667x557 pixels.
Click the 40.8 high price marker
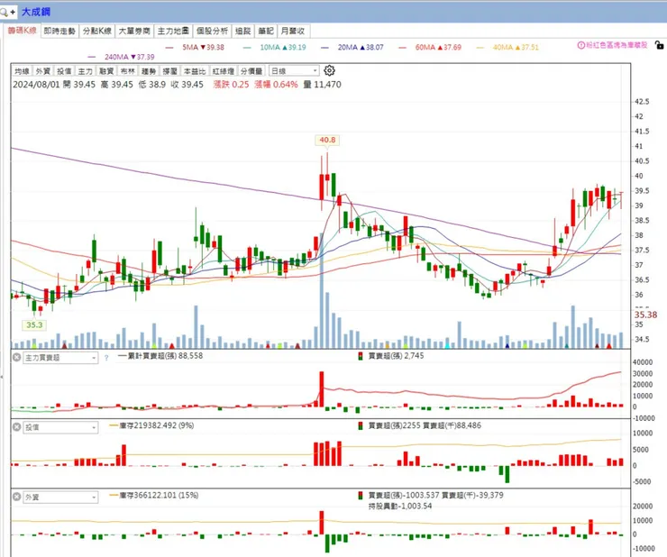[327, 140]
